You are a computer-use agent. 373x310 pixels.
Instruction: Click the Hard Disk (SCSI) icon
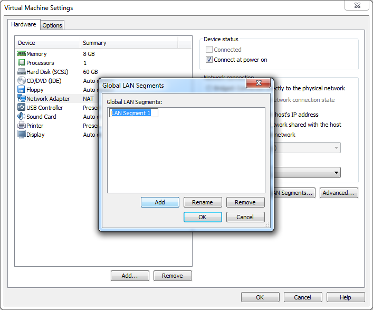point(22,72)
